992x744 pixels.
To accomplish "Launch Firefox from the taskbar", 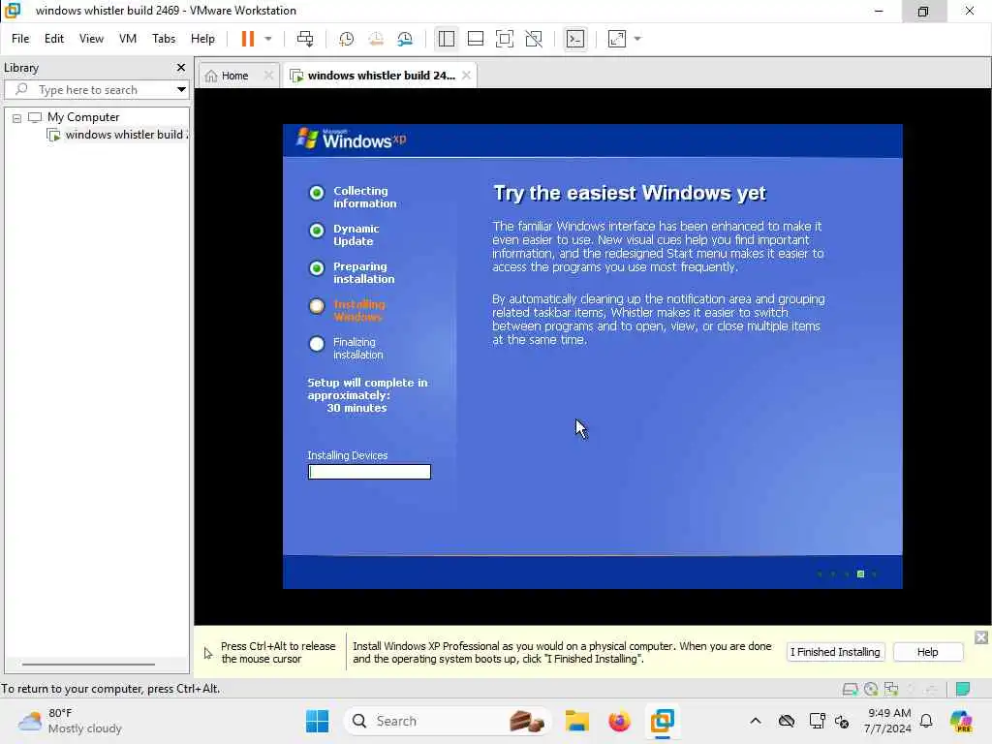I will (x=619, y=721).
